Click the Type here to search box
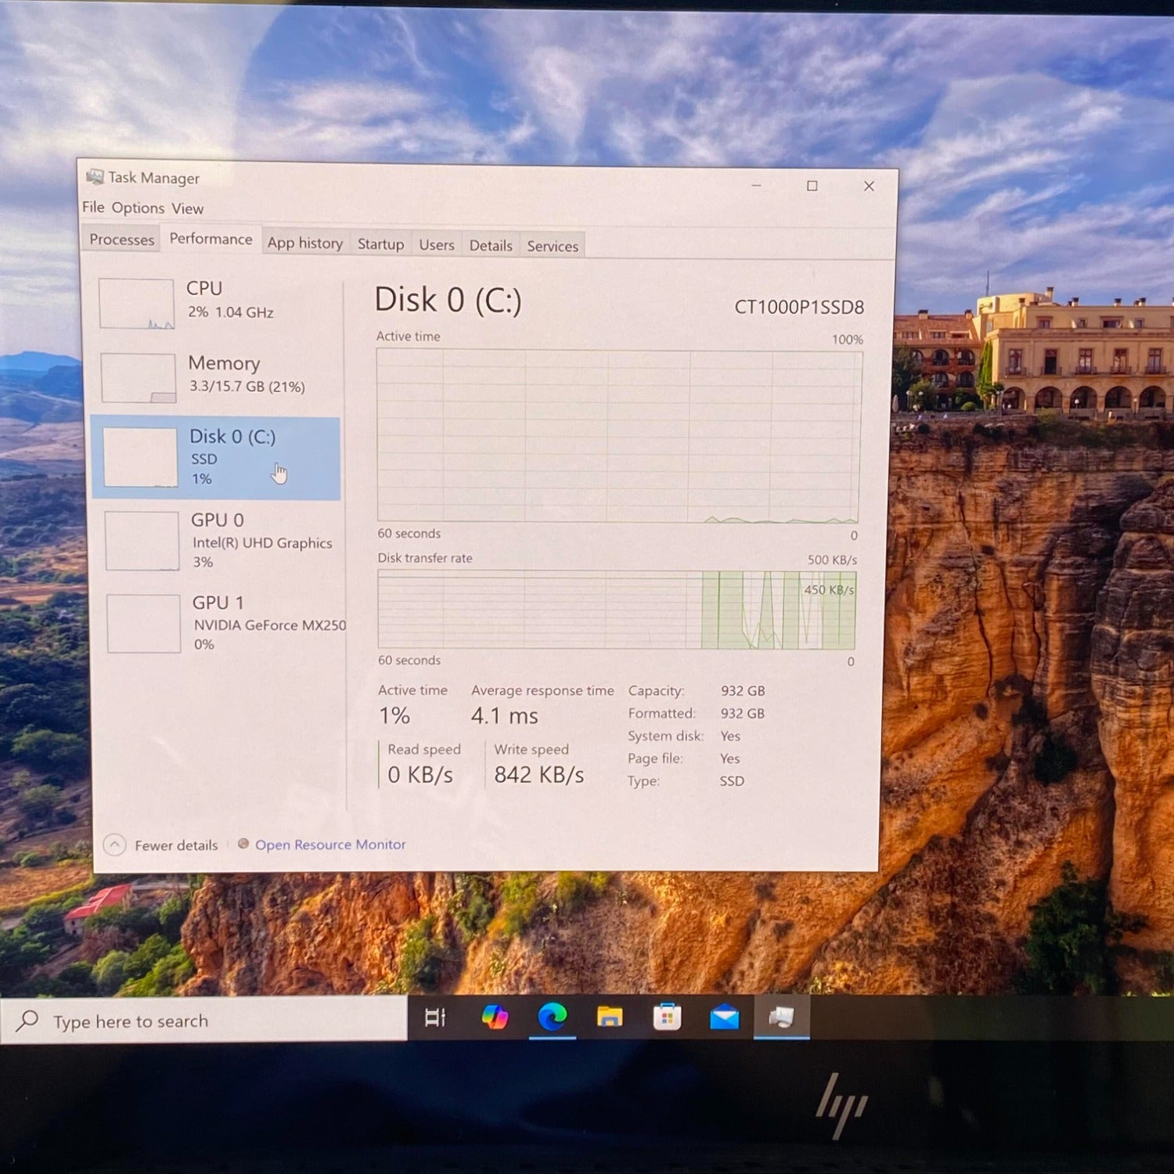Screen dimensions: 1174x1174 point(203,1021)
